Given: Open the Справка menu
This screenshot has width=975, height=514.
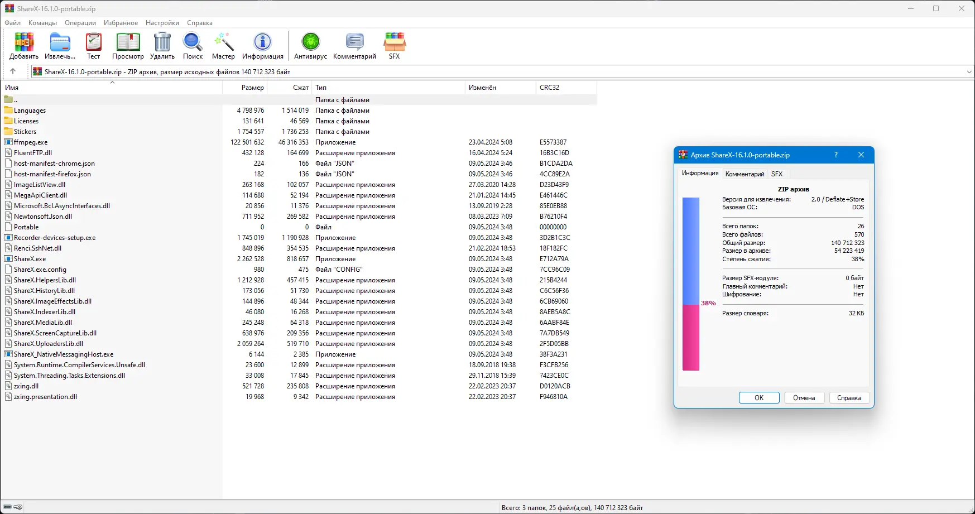Looking at the screenshot, I should click(x=200, y=23).
